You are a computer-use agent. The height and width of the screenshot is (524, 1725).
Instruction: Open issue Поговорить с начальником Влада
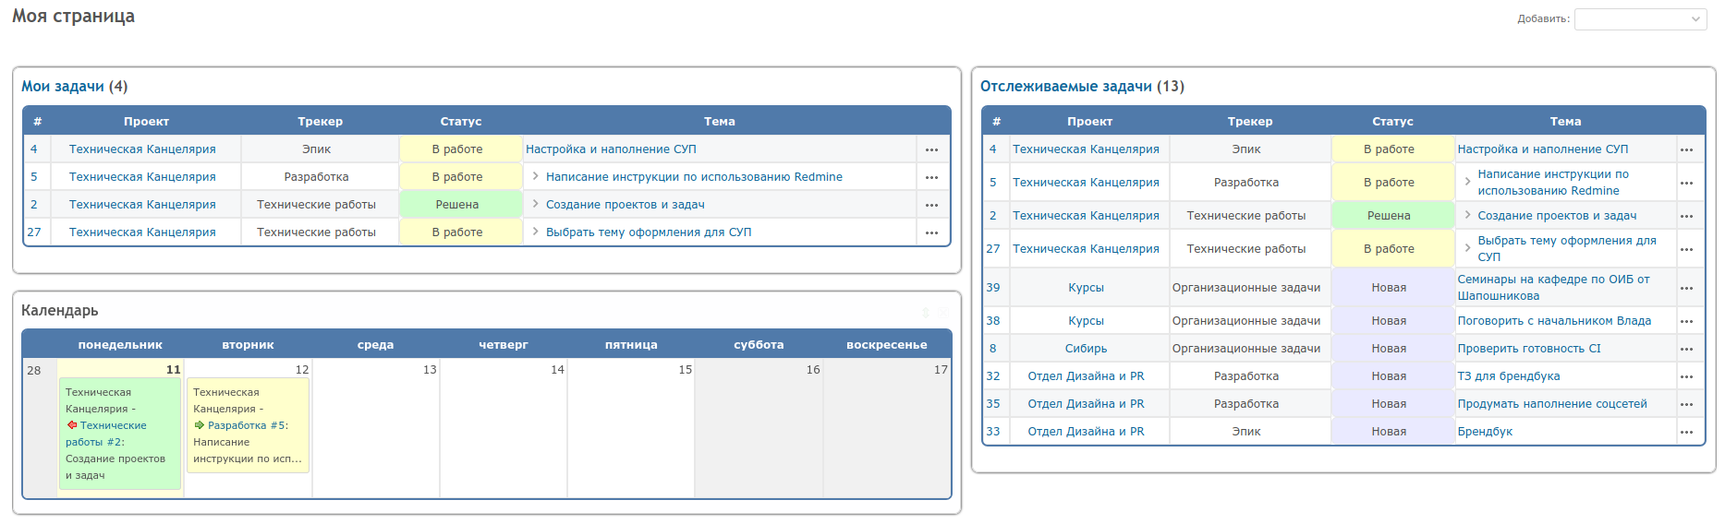(x=1554, y=321)
